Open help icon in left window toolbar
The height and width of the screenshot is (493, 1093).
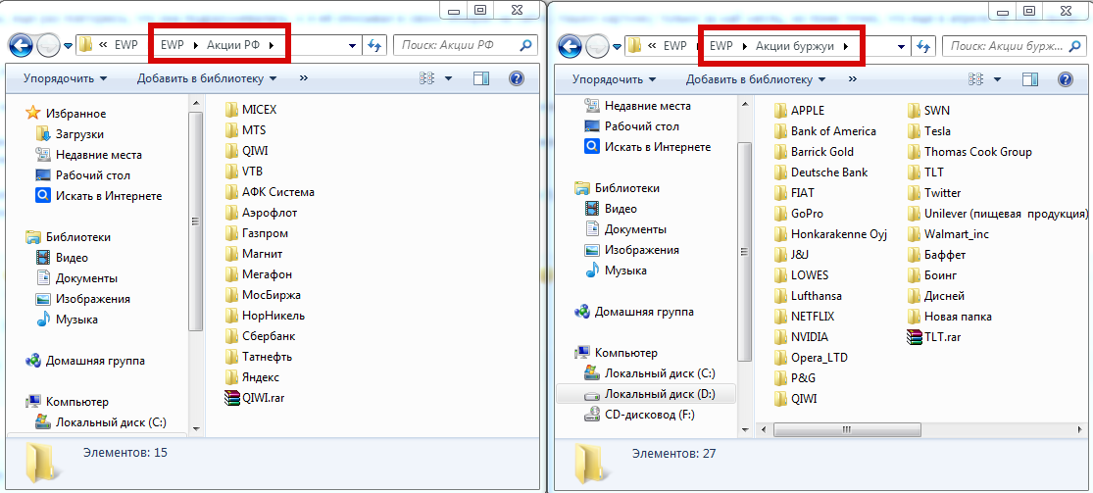coord(517,78)
